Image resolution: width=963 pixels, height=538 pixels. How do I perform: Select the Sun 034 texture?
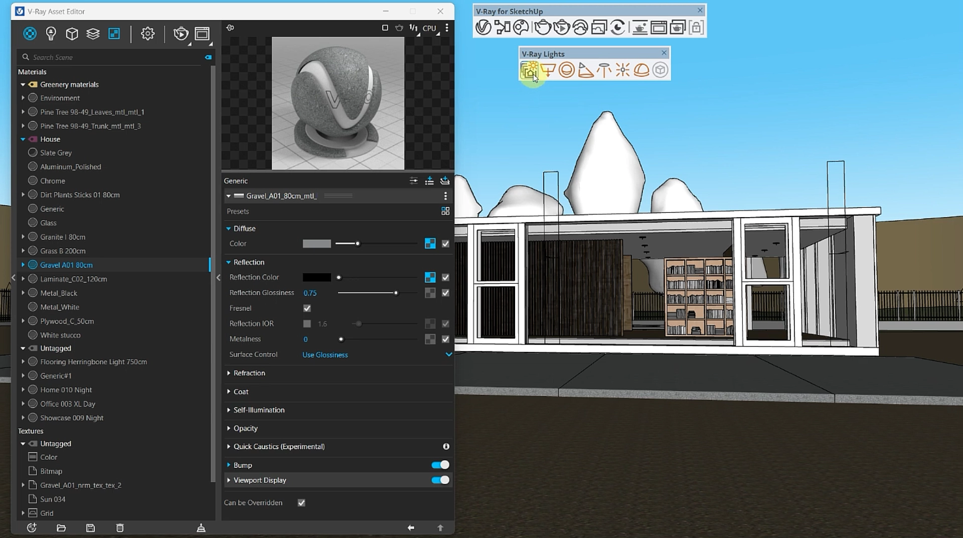tap(53, 499)
